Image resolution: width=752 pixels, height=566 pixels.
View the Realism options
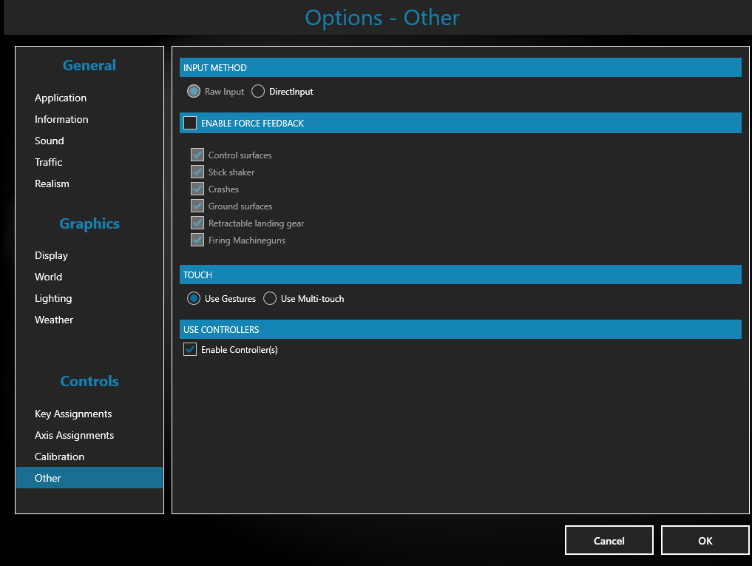click(52, 183)
